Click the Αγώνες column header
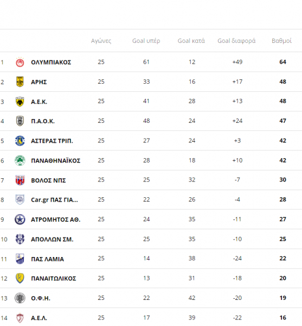This screenshot has width=302, height=326. tap(101, 41)
